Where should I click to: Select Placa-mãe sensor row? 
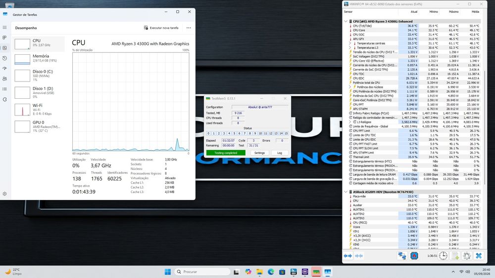tap(414, 196)
